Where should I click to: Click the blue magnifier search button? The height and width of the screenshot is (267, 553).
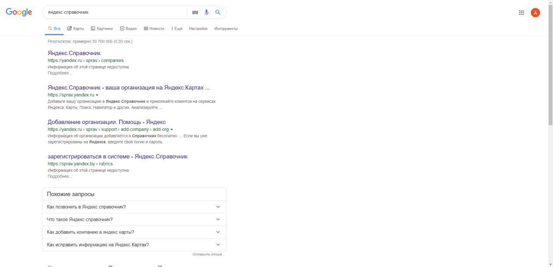218,12
